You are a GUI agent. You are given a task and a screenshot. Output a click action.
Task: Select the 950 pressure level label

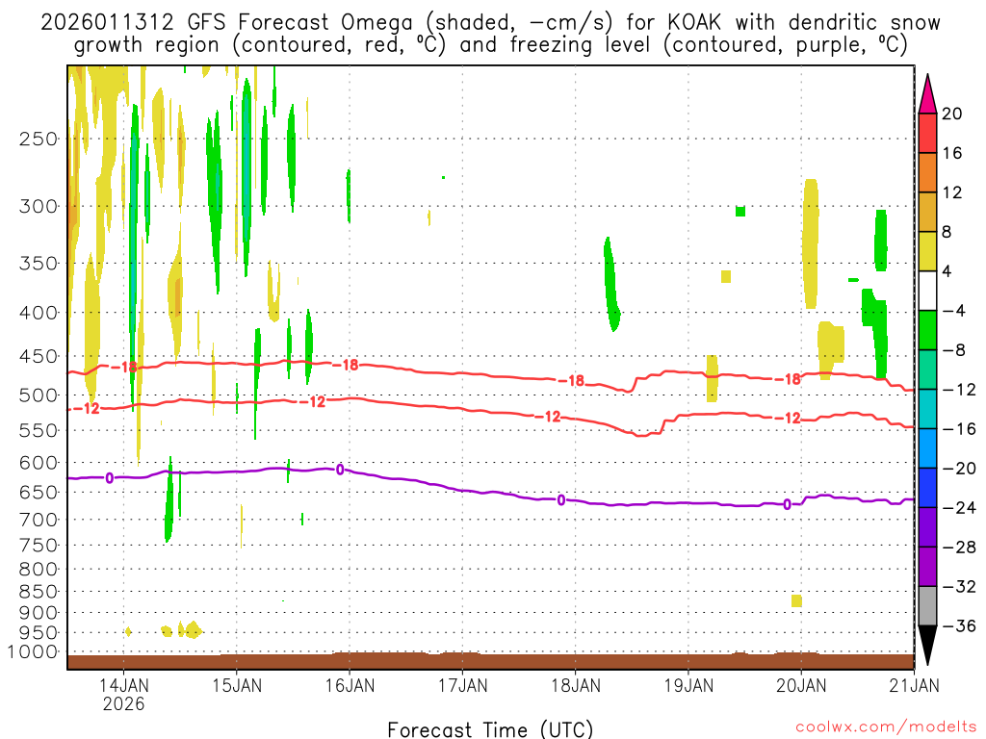pos(39,633)
